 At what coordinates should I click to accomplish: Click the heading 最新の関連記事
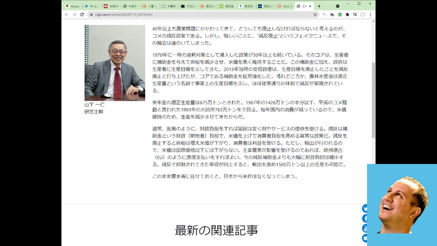coord(216,230)
